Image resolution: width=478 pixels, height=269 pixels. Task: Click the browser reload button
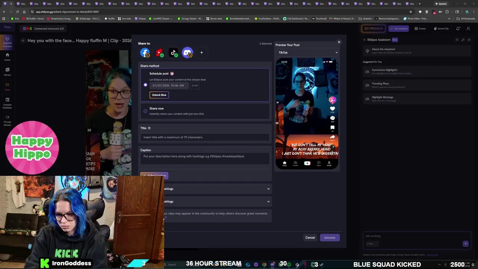(x=18, y=12)
